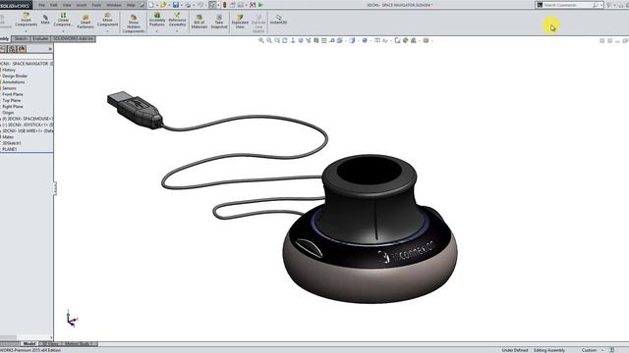Switch to the Evaluate tab
Image resolution: width=629 pixels, height=353 pixels.
point(40,39)
